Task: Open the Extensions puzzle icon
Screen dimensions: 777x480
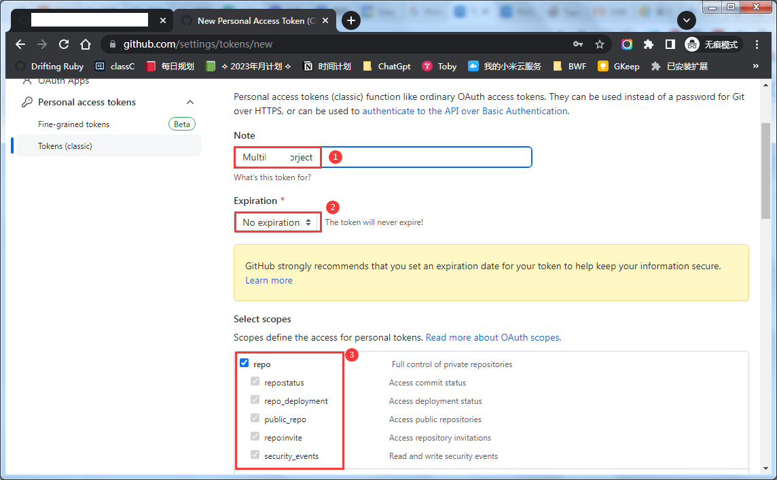Action: point(648,44)
